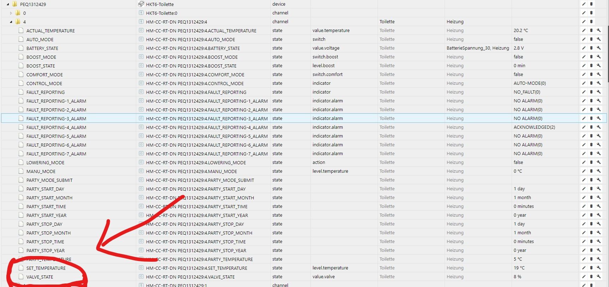Collapse channel folder 4
This screenshot has height=287, width=609.
coord(11,22)
